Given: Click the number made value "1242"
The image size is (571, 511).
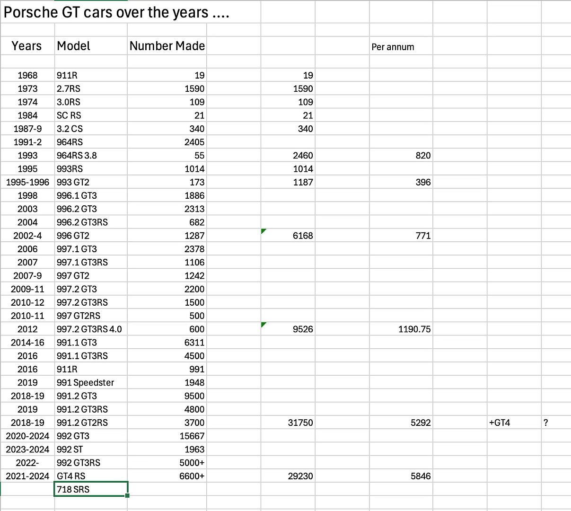Looking at the screenshot, I should click(167, 275).
